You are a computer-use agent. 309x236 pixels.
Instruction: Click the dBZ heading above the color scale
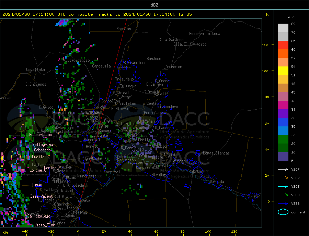pos(291,17)
